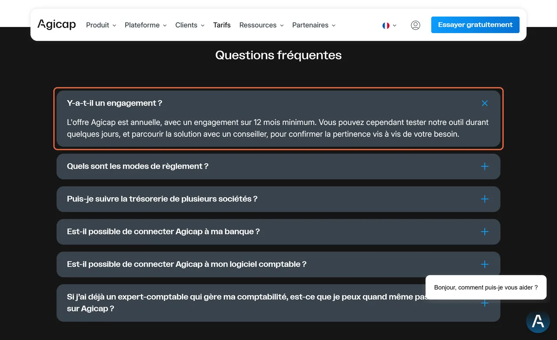Open the French flag language selector
Image resolution: width=557 pixels, height=340 pixels.
[389, 25]
